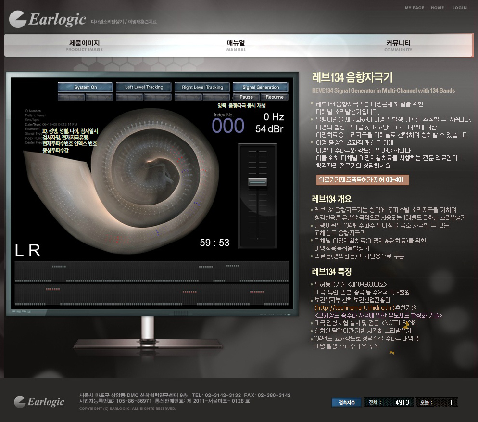This screenshot has width=478, height=422.
Task: Click the vertical level slider handle
Action: click(258, 182)
